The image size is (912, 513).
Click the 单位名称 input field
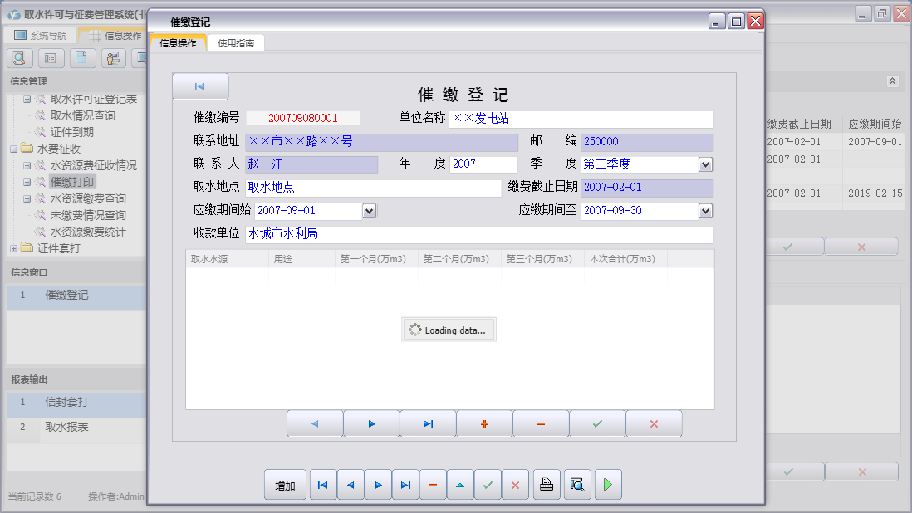click(581, 119)
